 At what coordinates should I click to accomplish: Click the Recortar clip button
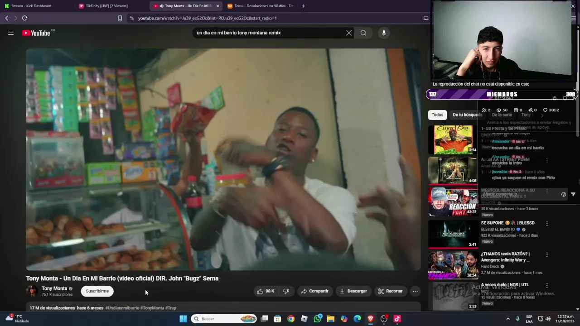390,291
